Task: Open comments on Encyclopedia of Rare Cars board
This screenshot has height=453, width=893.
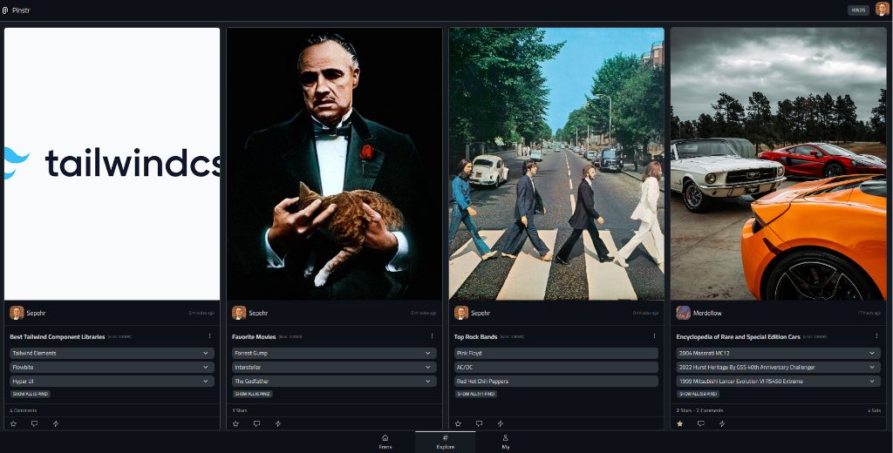Action: pyautogui.click(x=701, y=423)
